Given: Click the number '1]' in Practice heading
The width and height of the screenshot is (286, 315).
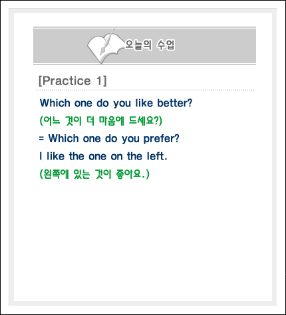Looking at the screenshot, I should tap(102, 80).
